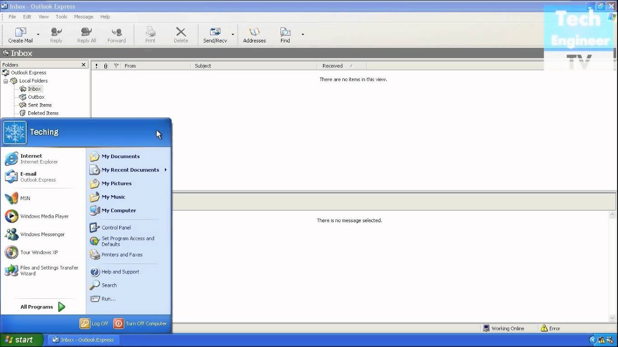618x347 pixels.
Task: Click the Reply toolbar button
Action: pyautogui.click(x=56, y=35)
